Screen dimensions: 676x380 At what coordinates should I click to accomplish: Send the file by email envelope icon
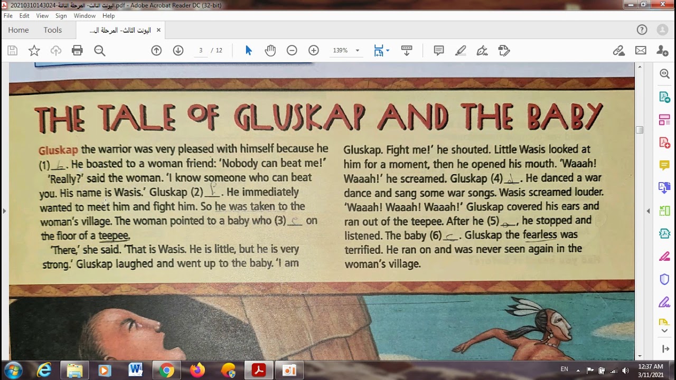[x=641, y=51]
